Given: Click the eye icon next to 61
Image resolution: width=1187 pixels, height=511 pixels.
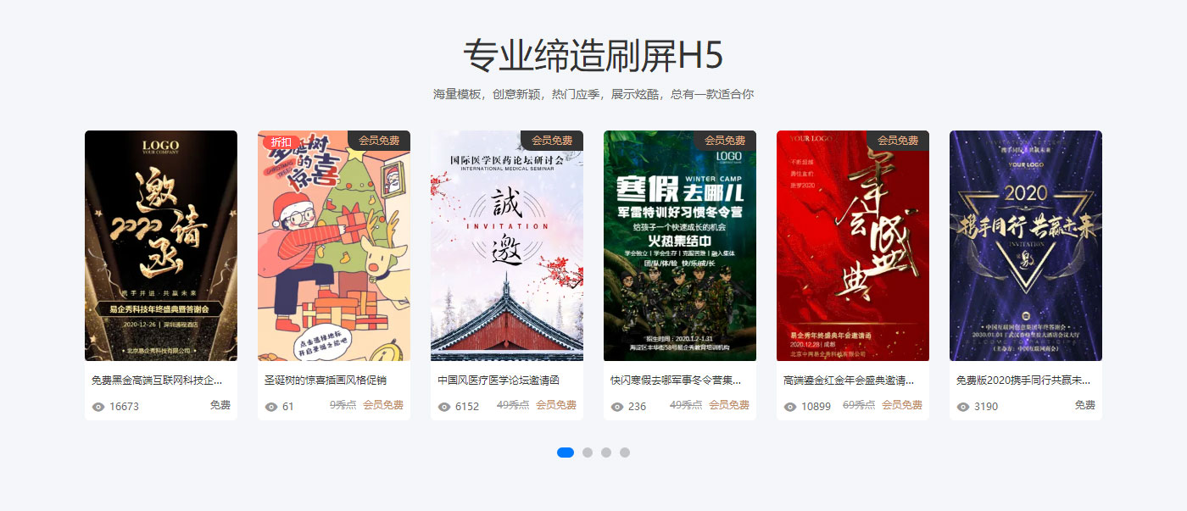Looking at the screenshot, I should click(271, 407).
